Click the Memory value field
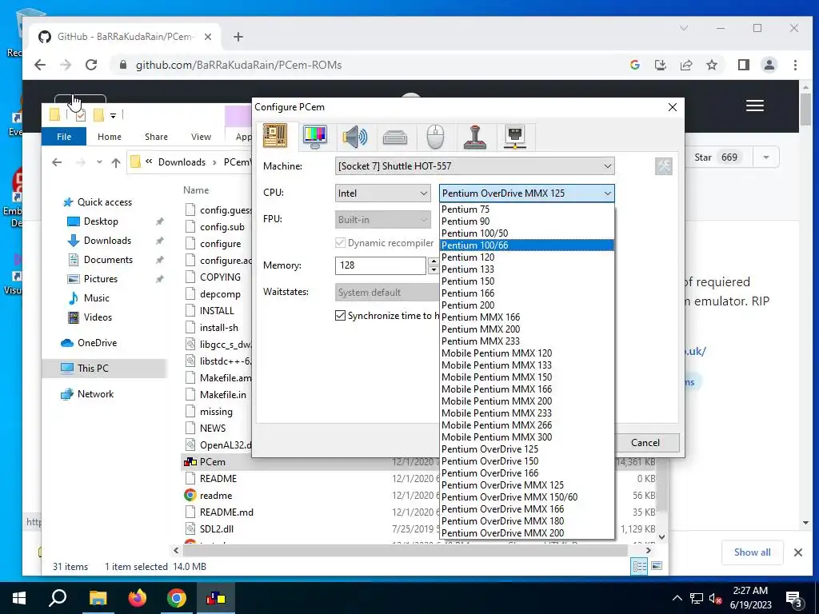Screen dimensions: 819x614 [x=380, y=265]
